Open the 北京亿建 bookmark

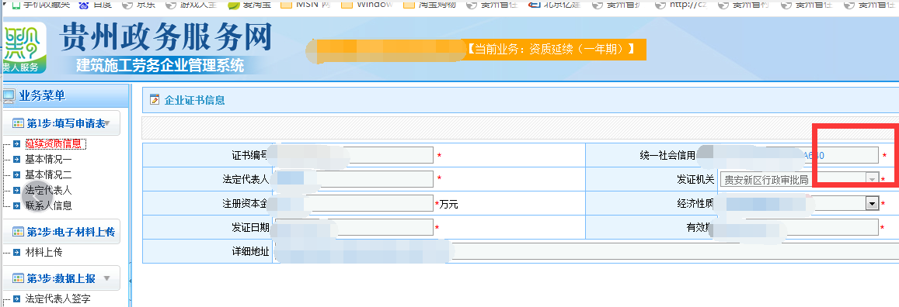coord(554,5)
